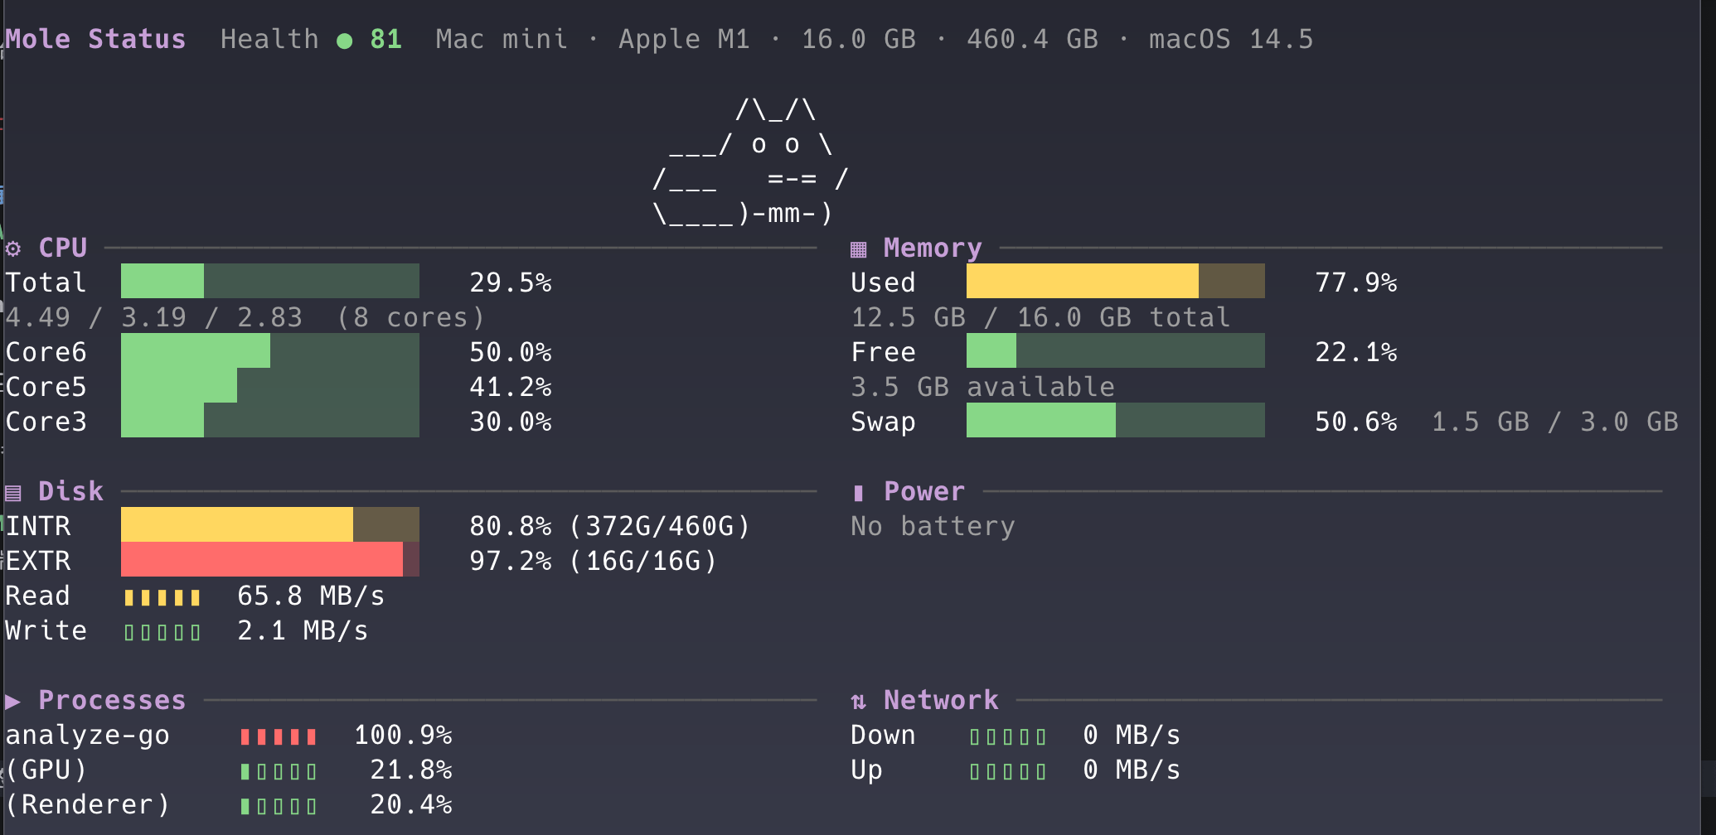Click the Network up-down arrows icon
Image resolution: width=1716 pixels, height=835 pixels.
tap(858, 702)
